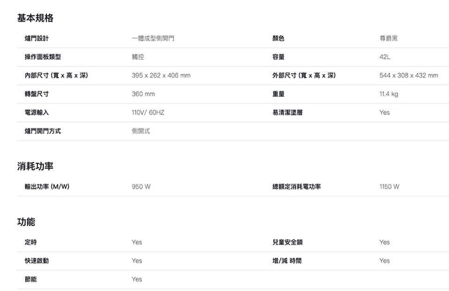Click the 11.4 kg weight value
Image resolution: width=449 pixels, height=291 pixels.
pyautogui.click(x=389, y=94)
